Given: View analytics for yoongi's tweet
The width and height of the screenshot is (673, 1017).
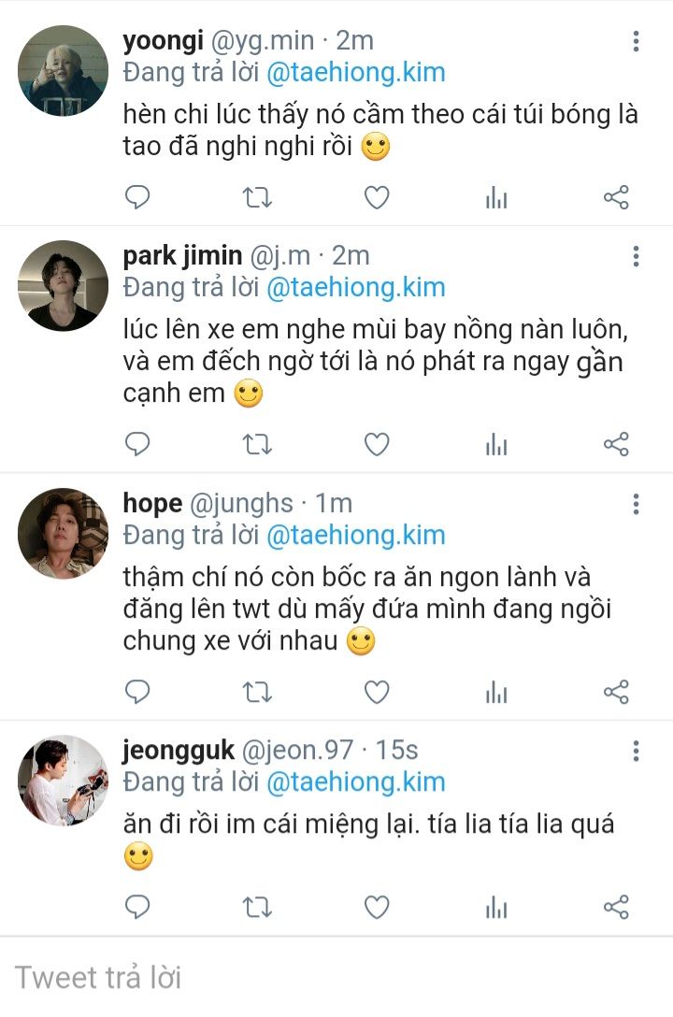Looking at the screenshot, I should click(496, 197).
